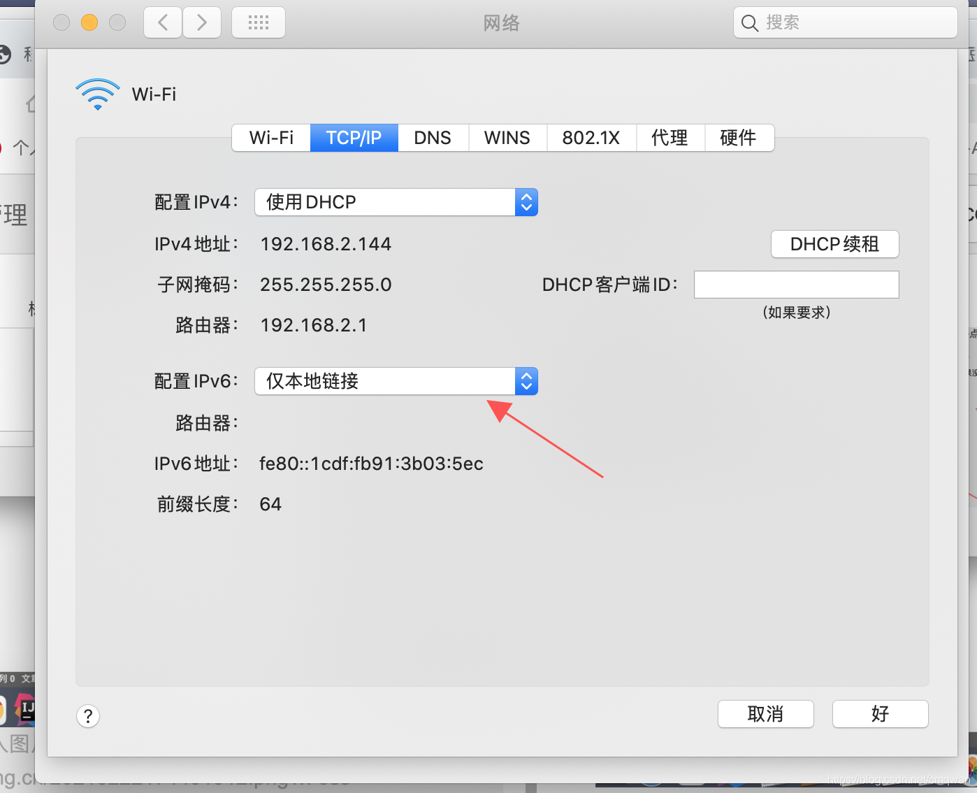
Task: Click the yellow minimize window button
Action: [x=89, y=22]
